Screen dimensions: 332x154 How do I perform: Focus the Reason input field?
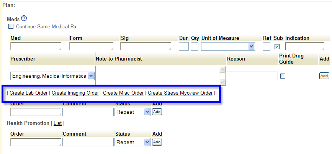[252, 76]
